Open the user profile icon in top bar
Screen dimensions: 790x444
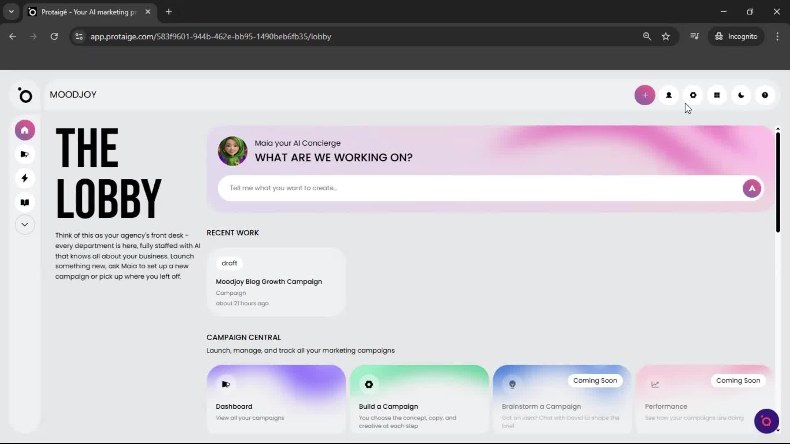(669, 95)
